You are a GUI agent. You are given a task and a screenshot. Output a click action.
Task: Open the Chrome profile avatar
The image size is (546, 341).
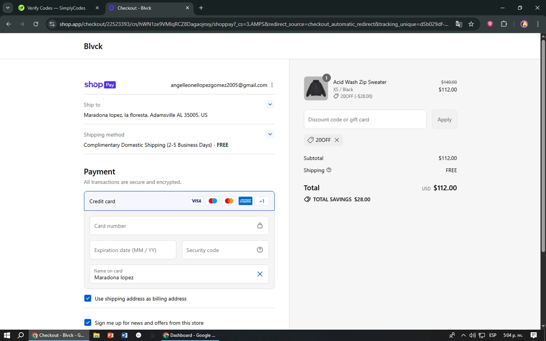pyautogui.click(x=524, y=24)
